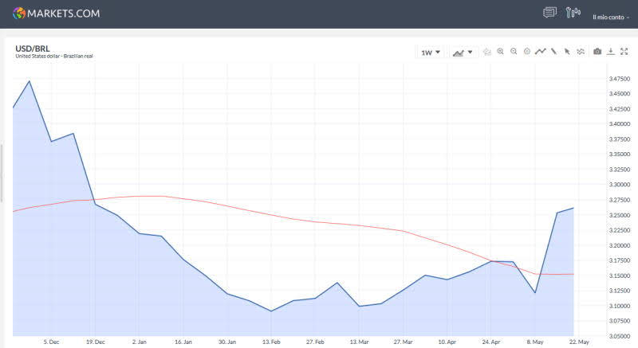
Task: Expand the Il mio conto menu
Action: click(611, 16)
